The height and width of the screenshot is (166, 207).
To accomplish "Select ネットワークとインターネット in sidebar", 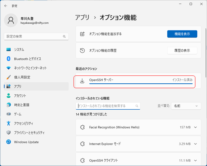I will coord(30,68).
